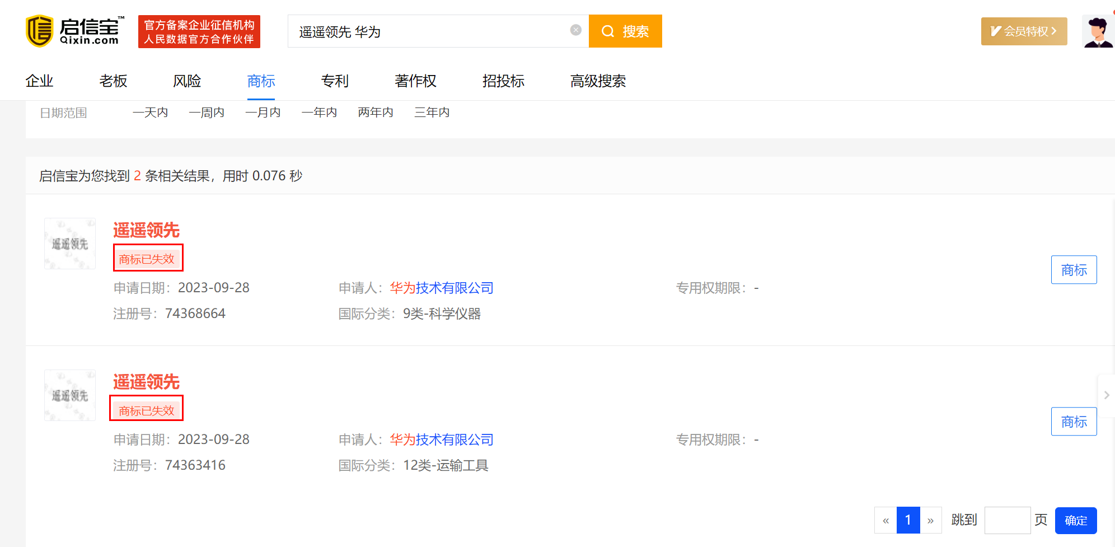This screenshot has height=547, width=1115.
Task: Click registration number 74363416
Action: click(x=195, y=465)
